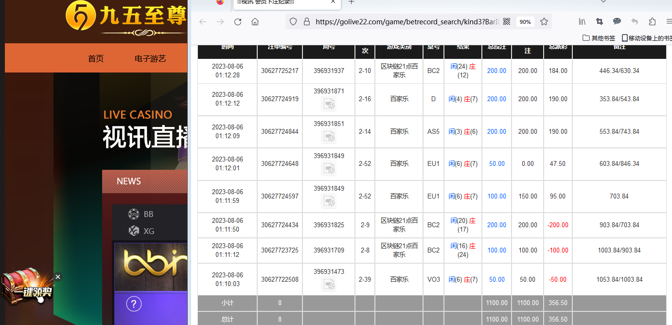Image resolution: width=672 pixels, height=325 pixels.
Task: Open the browser hamburger menu
Action: point(669,21)
